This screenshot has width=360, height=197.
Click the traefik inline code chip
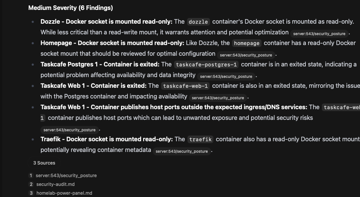point(200,139)
